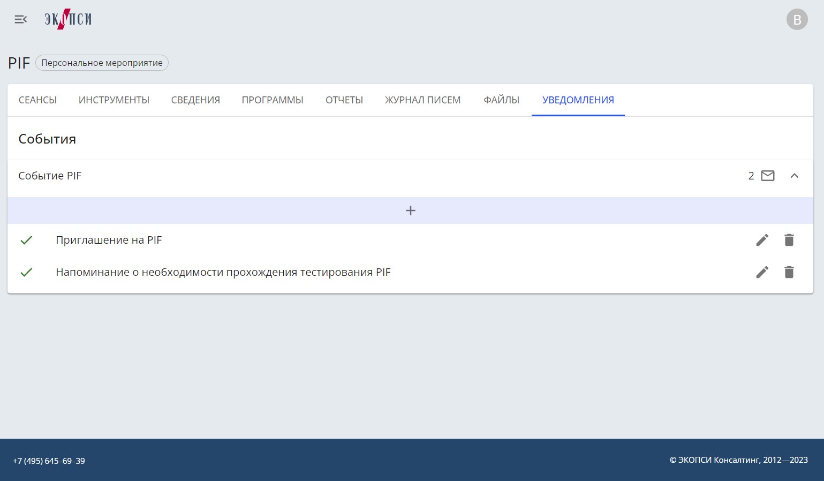Toggle green checkmark for Напоминание row
Screen dimensions: 824x481
pyautogui.click(x=26, y=272)
